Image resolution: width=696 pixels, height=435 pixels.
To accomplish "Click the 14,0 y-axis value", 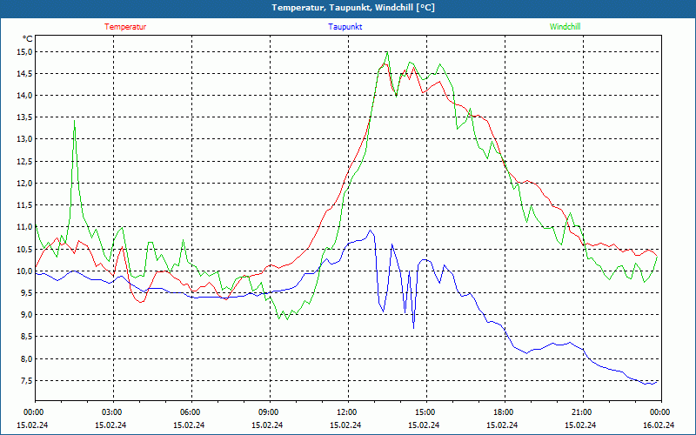I will coord(25,96).
